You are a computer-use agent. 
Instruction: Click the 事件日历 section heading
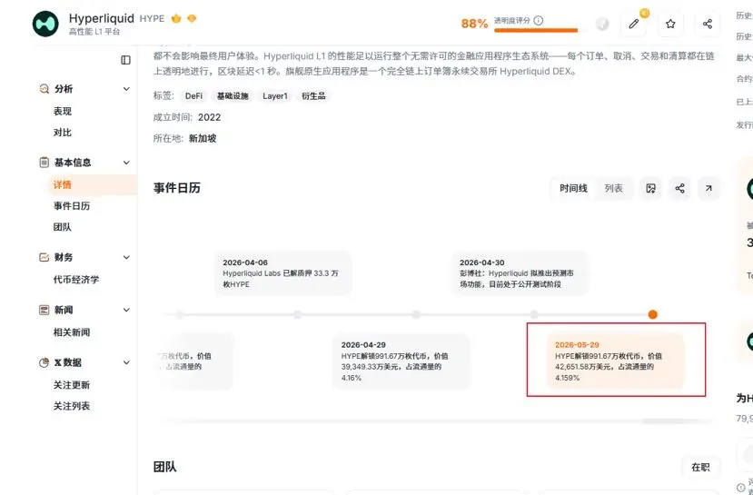point(177,188)
